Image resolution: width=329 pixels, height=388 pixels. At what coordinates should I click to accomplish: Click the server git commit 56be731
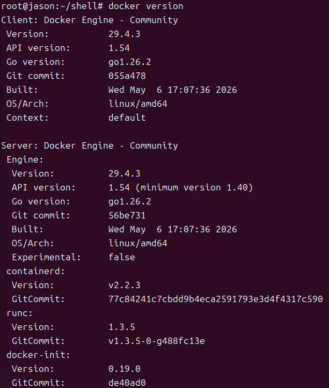tap(127, 216)
